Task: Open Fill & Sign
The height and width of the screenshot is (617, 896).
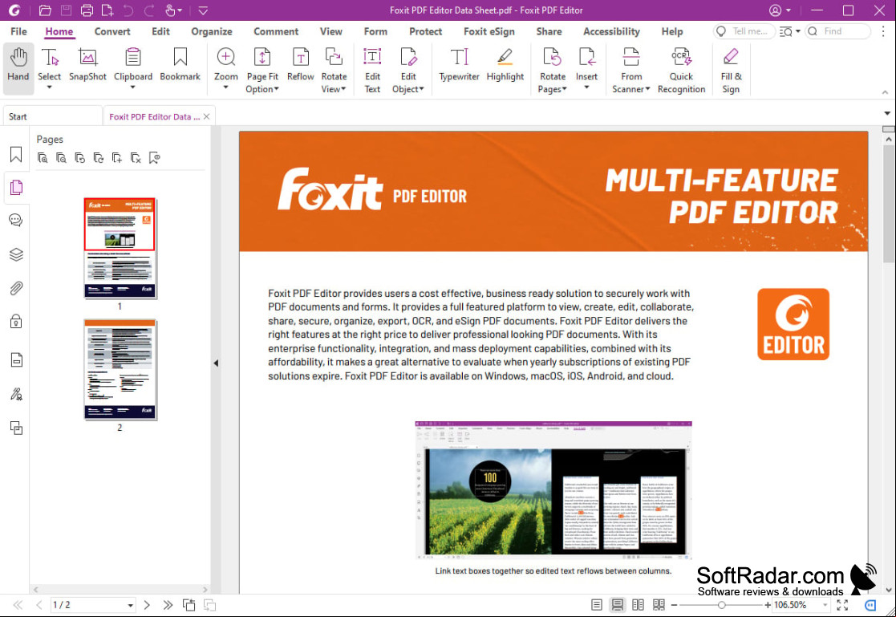Action: tap(731, 71)
